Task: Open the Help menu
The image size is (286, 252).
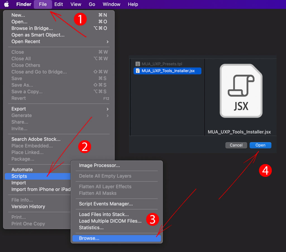Action: 133,4
